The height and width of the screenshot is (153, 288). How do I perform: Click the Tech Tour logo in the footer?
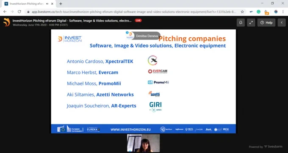[166, 129]
